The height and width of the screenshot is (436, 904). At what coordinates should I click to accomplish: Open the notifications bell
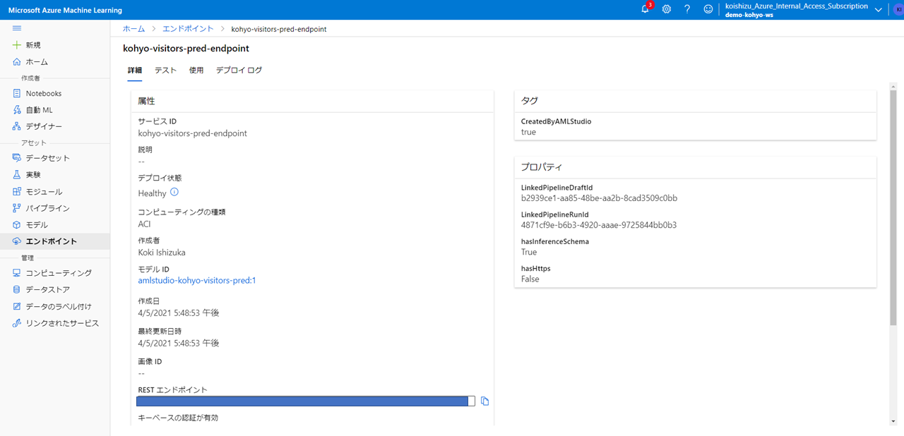pyautogui.click(x=645, y=10)
